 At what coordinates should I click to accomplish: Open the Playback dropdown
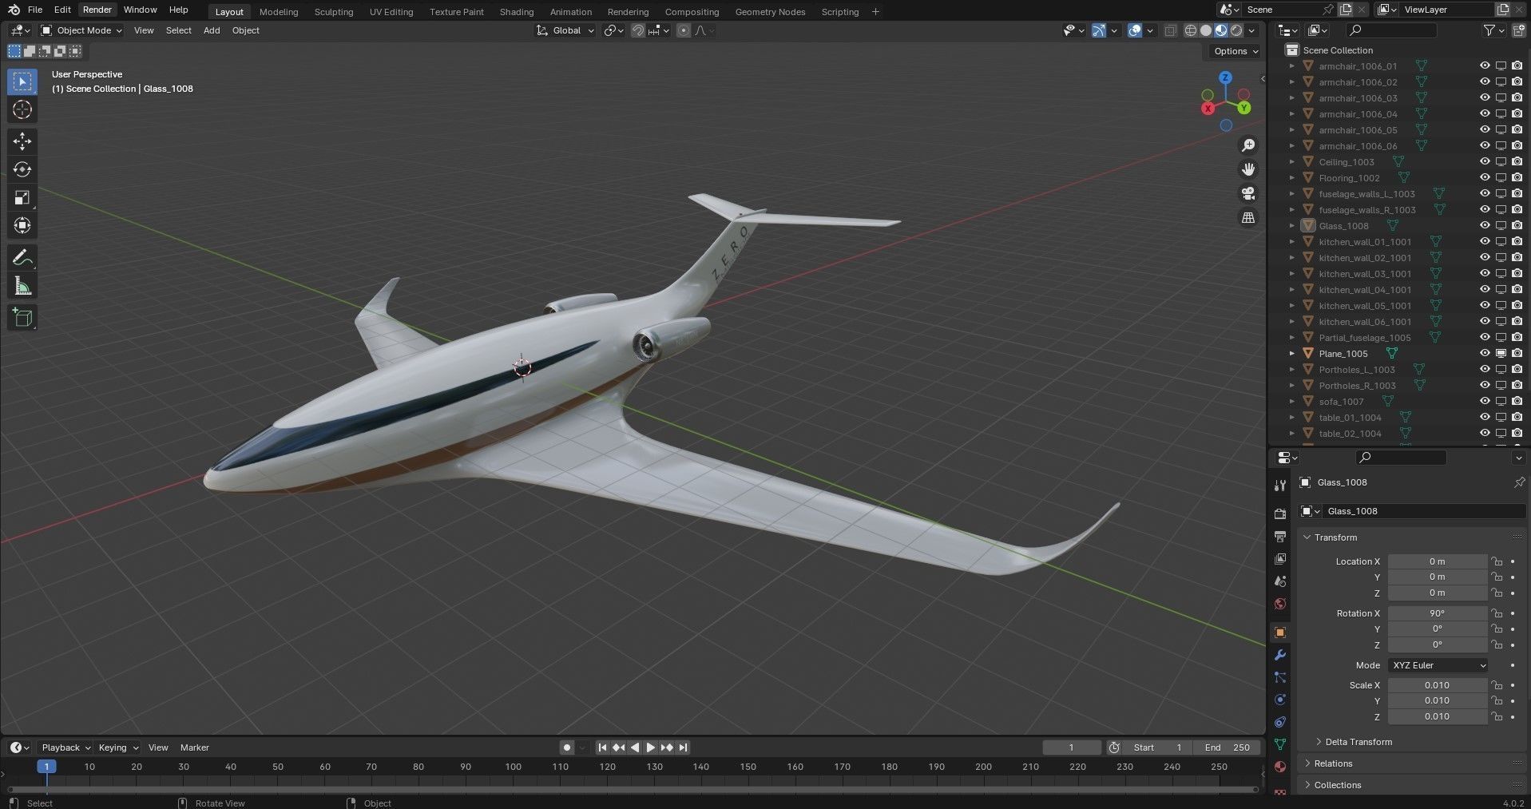click(x=65, y=748)
